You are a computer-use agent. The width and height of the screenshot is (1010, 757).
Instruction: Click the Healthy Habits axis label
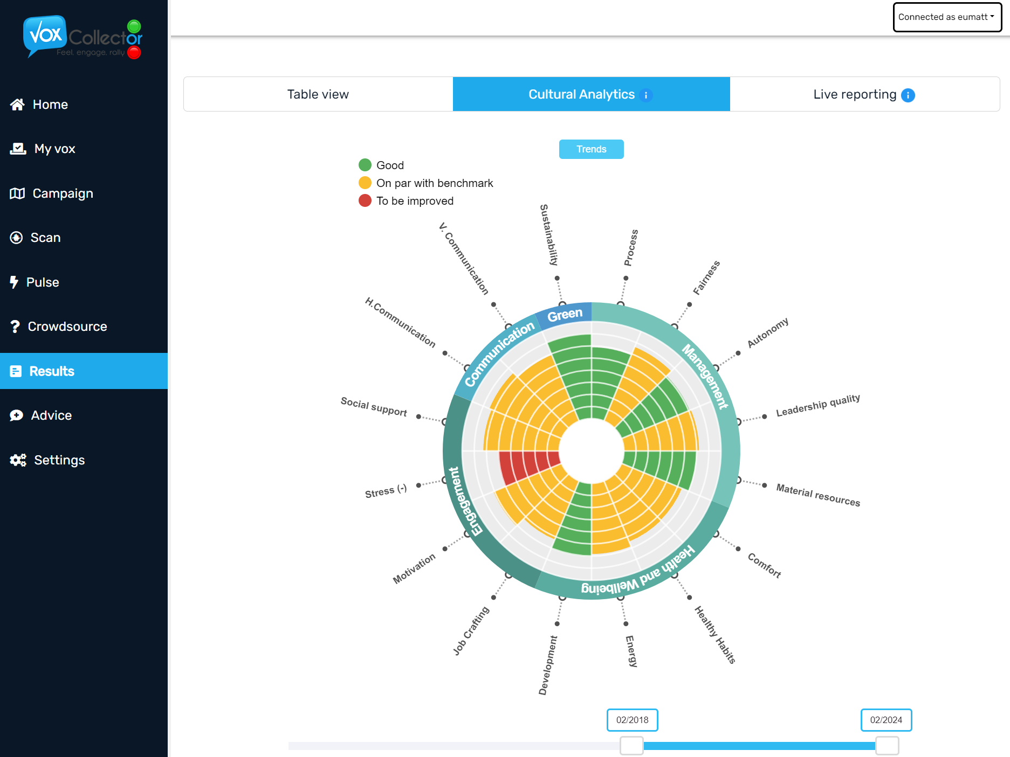click(715, 635)
